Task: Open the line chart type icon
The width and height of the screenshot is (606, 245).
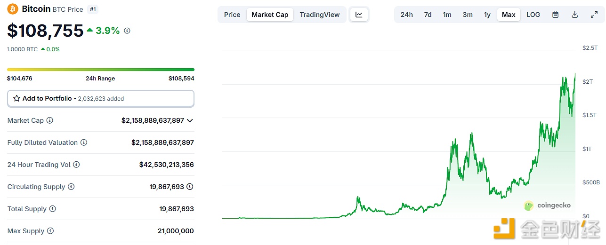Action: 359,15
